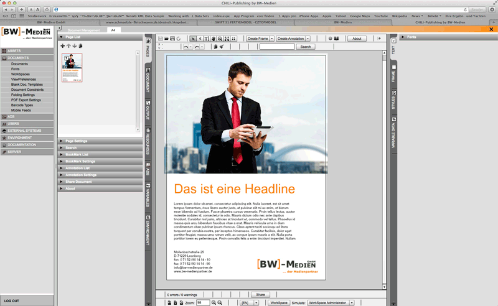
Task: Click the search text input field
Action: (x=276, y=47)
